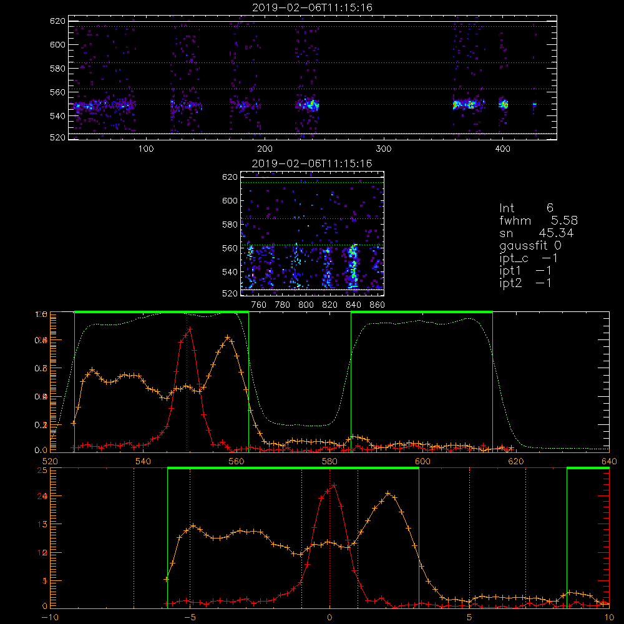
Task: Click the "Int 6" readout text
Action: (526, 208)
